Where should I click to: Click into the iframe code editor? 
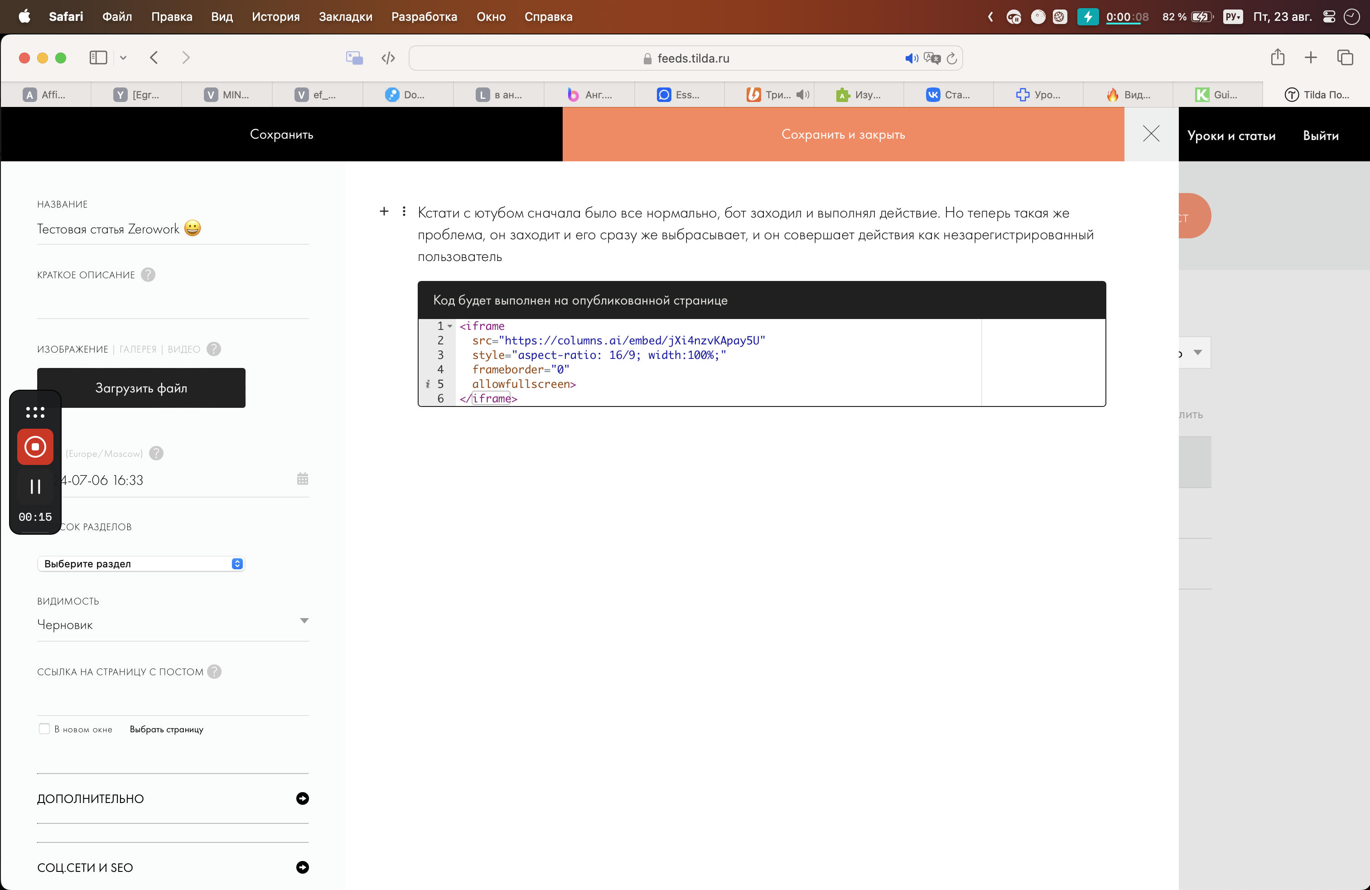[x=761, y=362]
